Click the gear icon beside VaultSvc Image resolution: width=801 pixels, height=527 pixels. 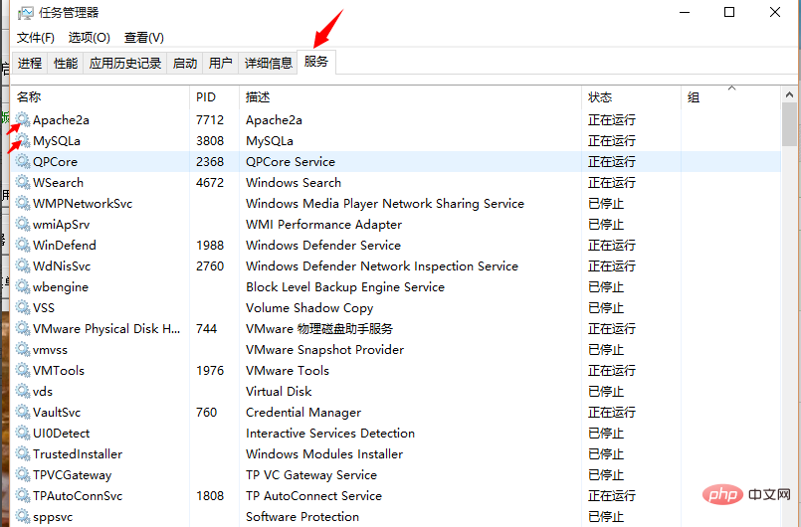pyautogui.click(x=23, y=412)
